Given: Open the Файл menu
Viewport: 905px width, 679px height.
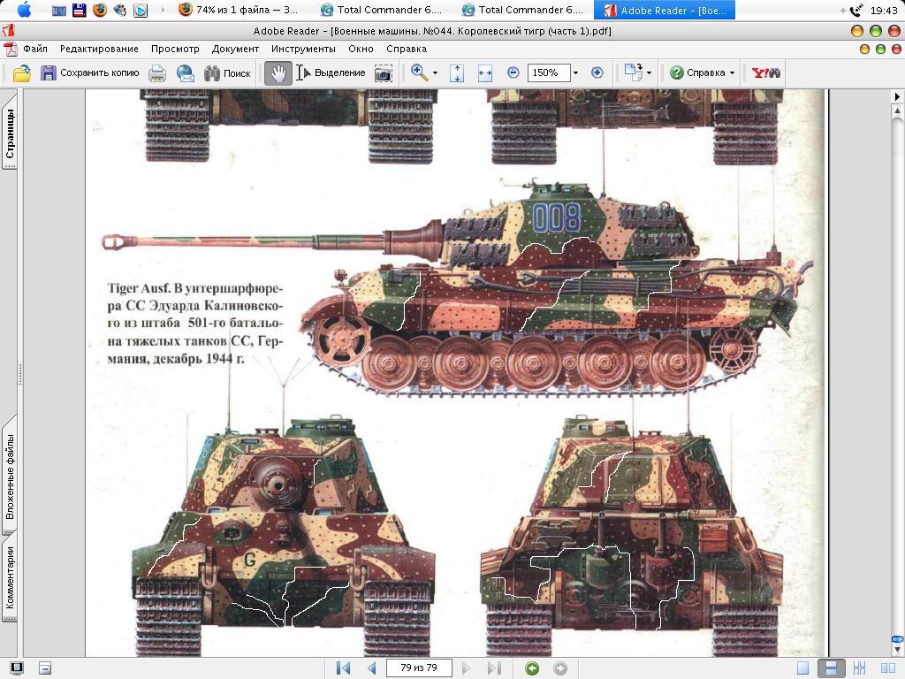Looking at the screenshot, I should coord(35,50).
